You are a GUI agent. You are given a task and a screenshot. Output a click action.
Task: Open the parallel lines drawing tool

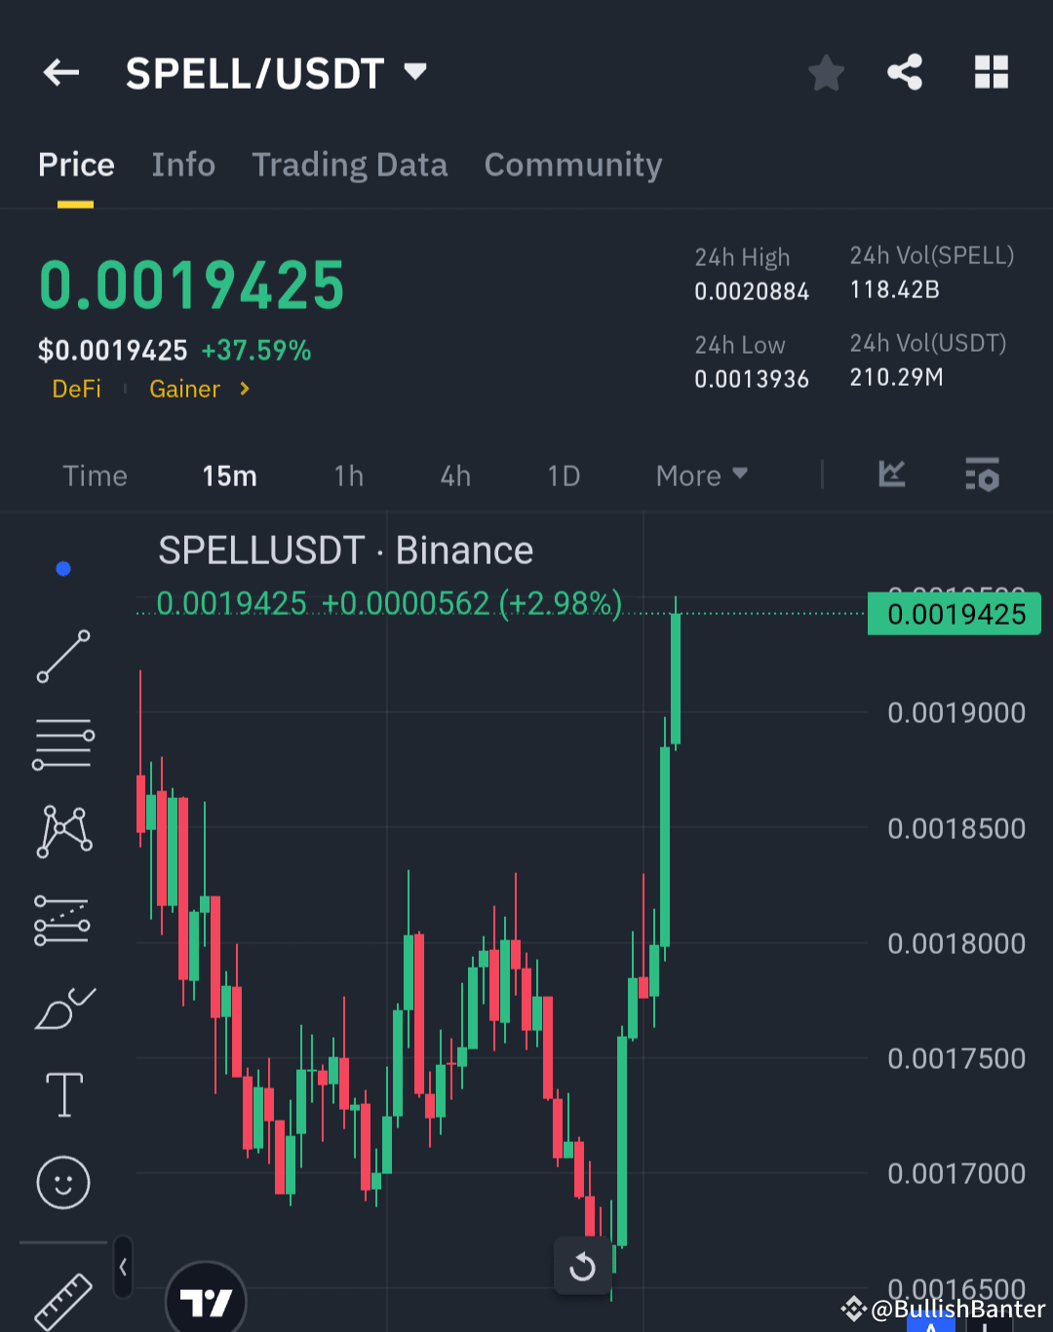(62, 743)
